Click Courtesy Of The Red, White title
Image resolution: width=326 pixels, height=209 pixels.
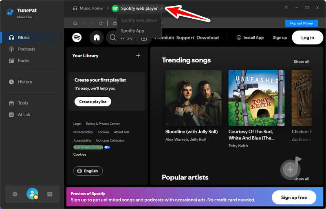pyautogui.click(x=251, y=135)
